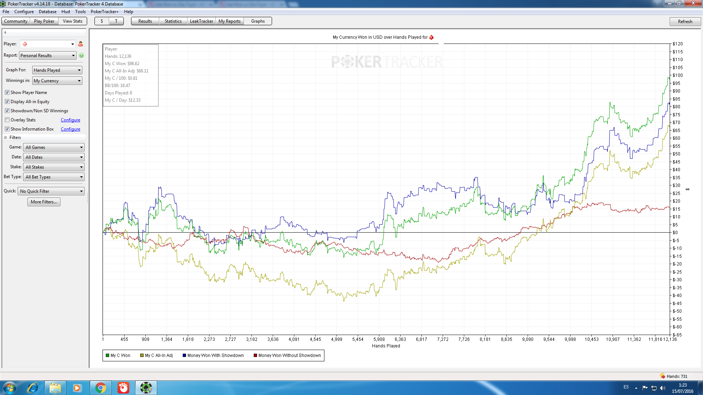Click the More Filters button
This screenshot has height=395, width=703.
pos(44,202)
